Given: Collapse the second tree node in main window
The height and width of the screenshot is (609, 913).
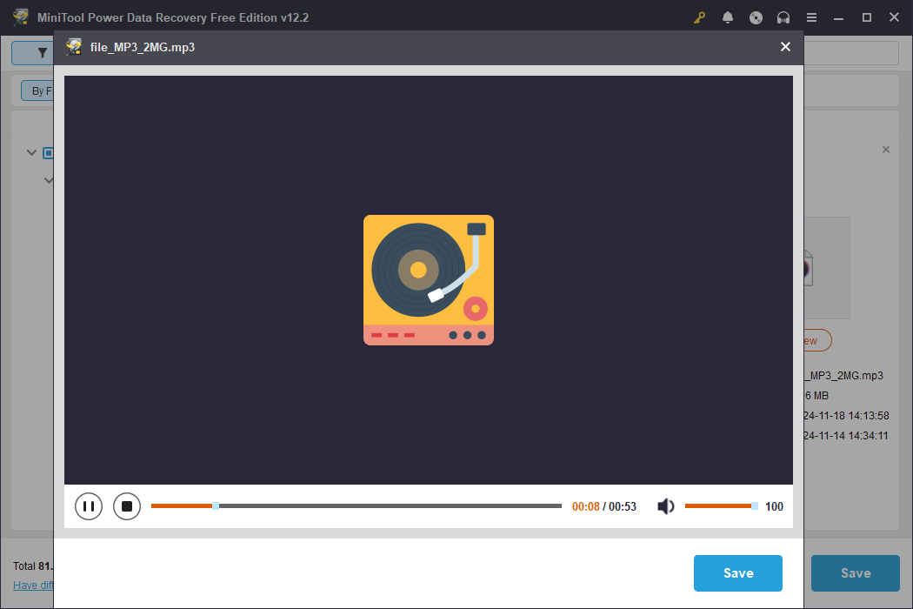Looking at the screenshot, I should click(49, 180).
